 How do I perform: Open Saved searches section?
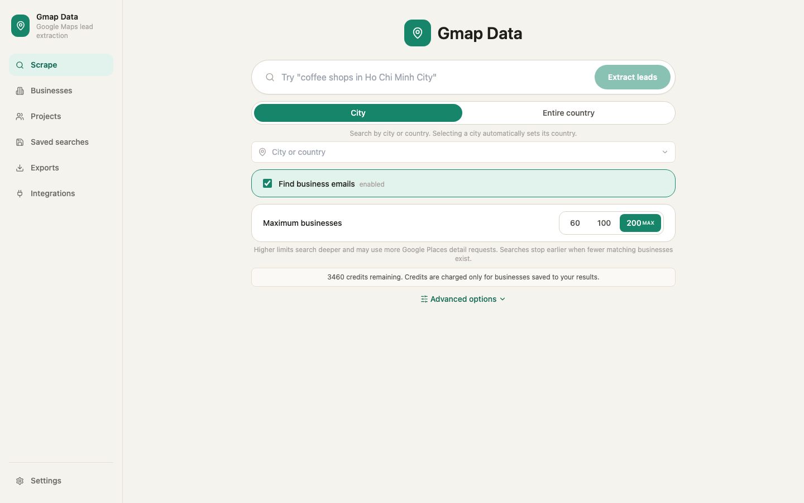click(x=60, y=142)
